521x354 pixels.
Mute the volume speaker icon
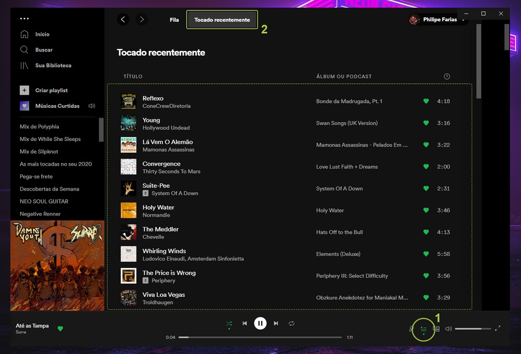click(448, 328)
